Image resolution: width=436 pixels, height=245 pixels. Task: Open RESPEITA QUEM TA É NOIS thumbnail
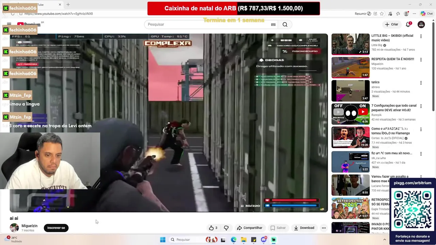(x=351, y=67)
